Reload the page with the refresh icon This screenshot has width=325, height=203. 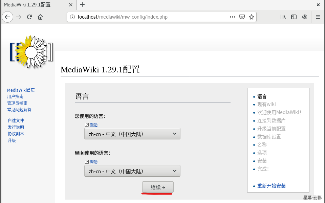[x=29, y=17]
